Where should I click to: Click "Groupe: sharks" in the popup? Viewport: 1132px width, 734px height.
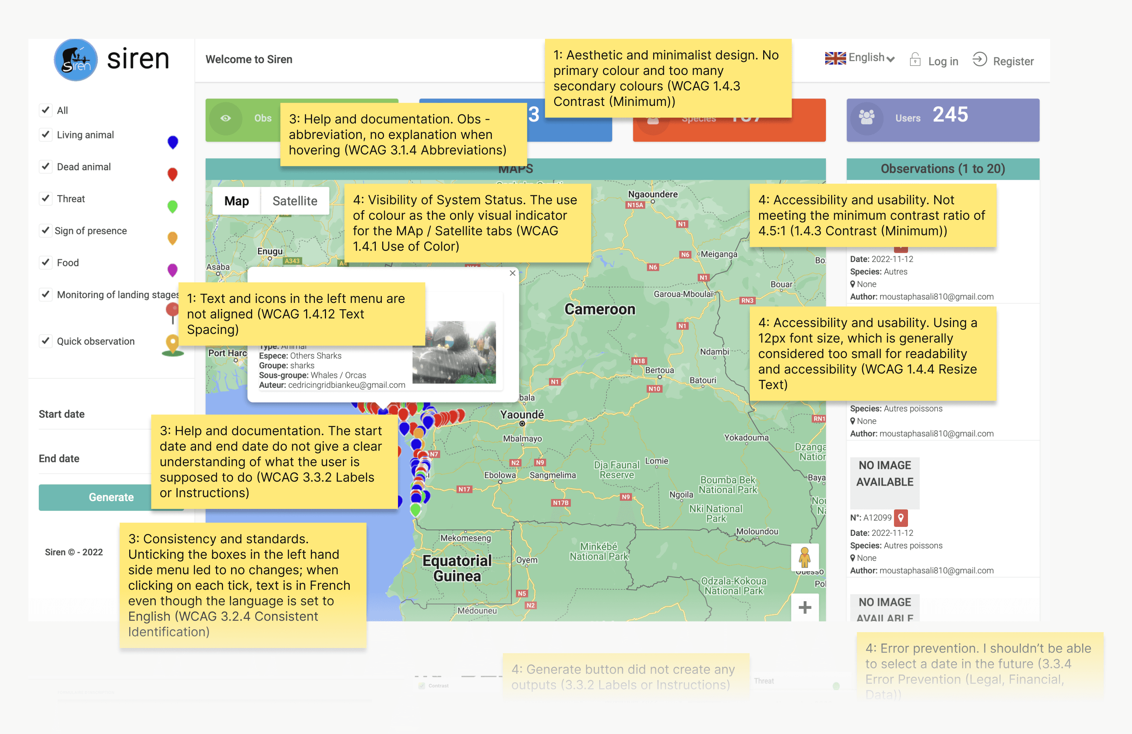287,366
